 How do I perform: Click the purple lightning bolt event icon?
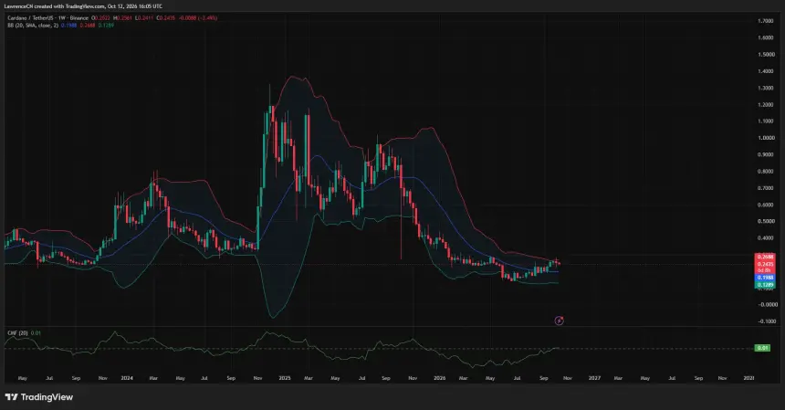pyautogui.click(x=560, y=321)
